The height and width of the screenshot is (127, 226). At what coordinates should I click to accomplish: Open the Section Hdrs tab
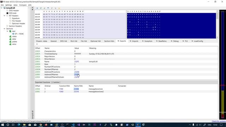pyautogui.click(x=109, y=41)
